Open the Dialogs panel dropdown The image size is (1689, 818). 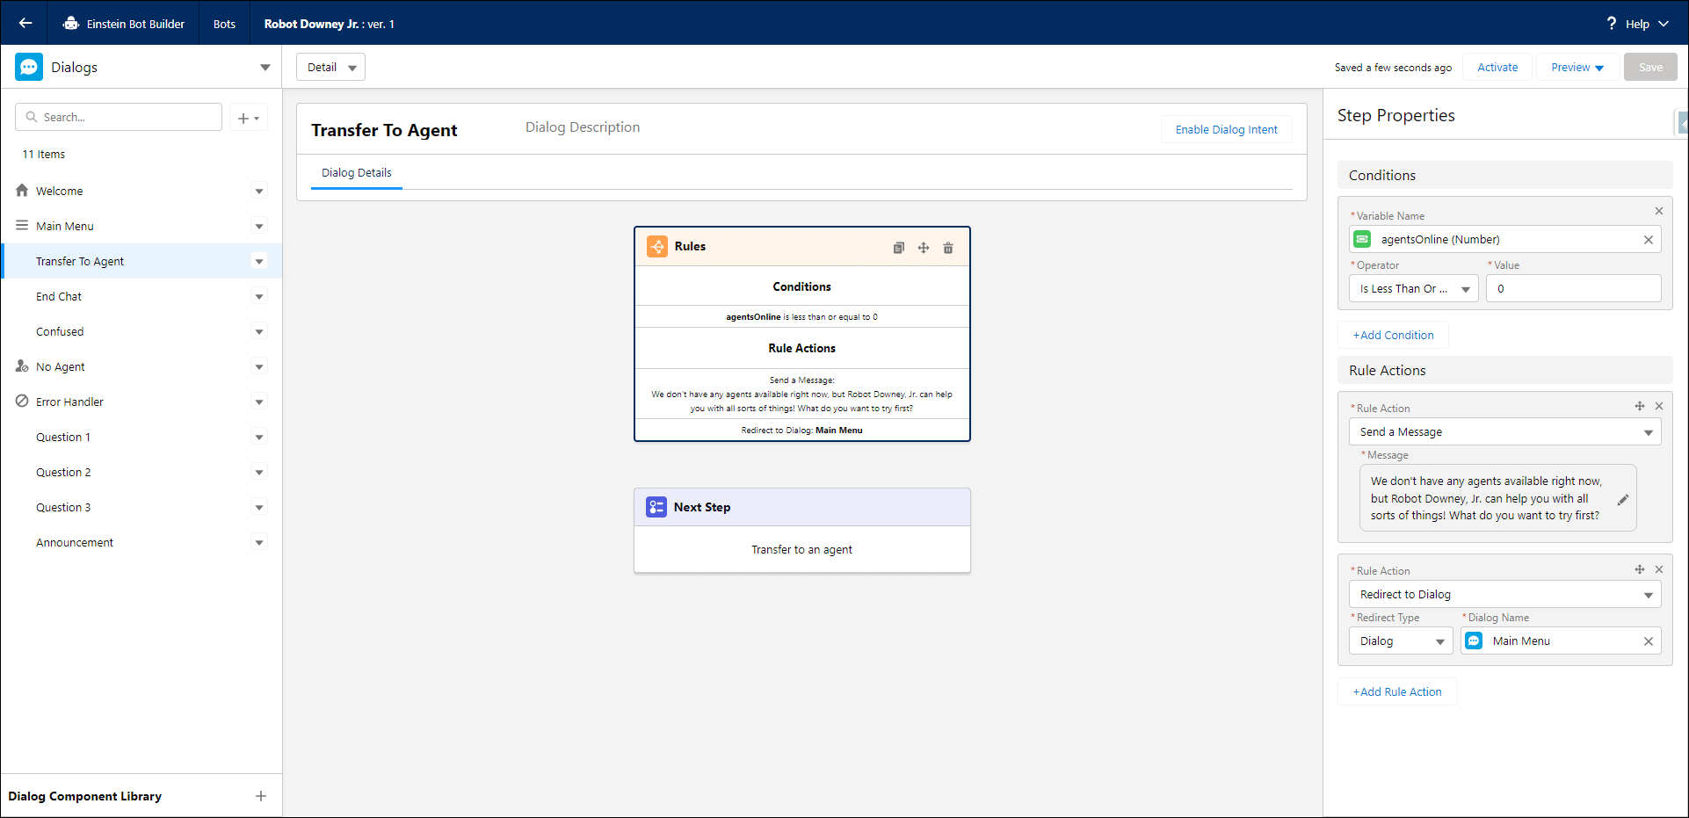(x=265, y=68)
